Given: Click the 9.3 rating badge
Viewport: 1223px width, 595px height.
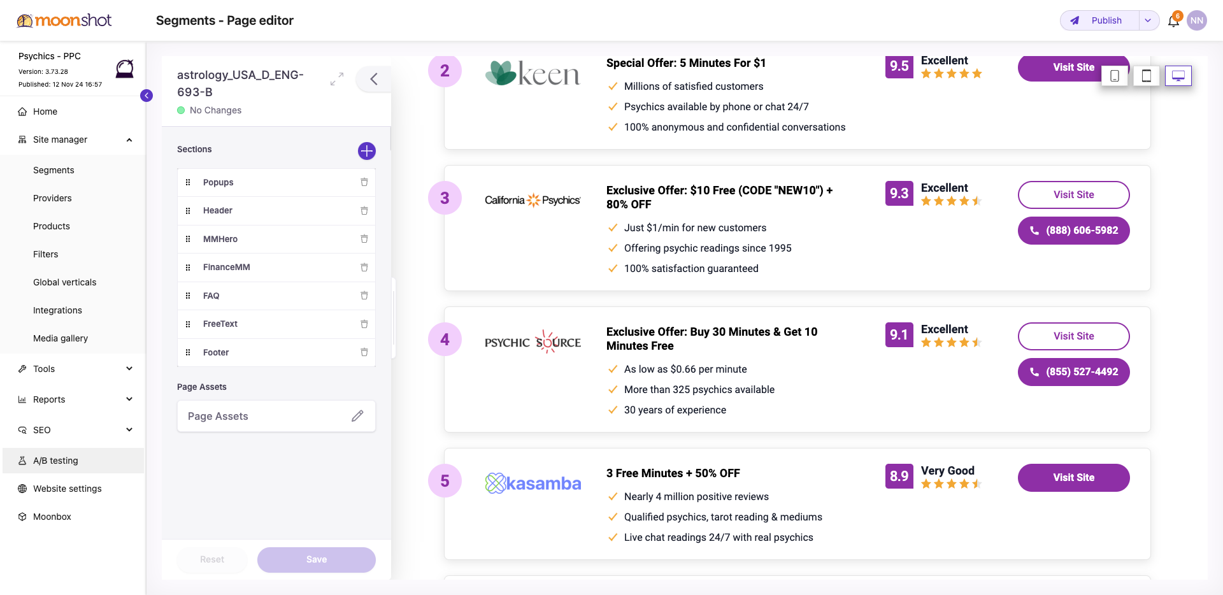Looking at the screenshot, I should [x=899, y=193].
